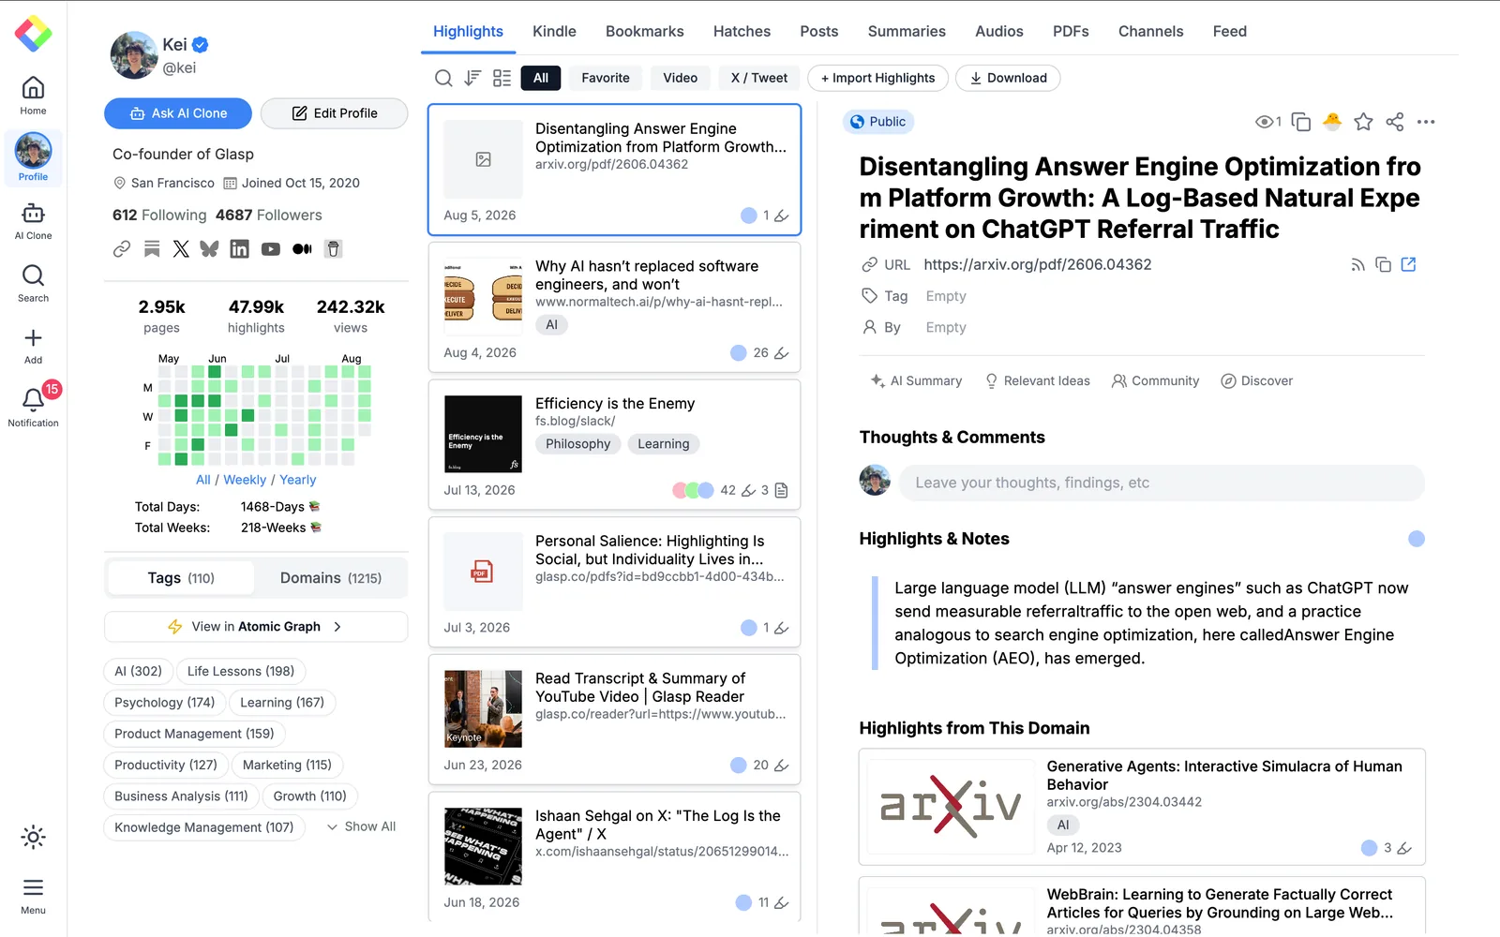
Task: Click the Leave your thoughts input field
Action: pyautogui.click(x=1162, y=483)
